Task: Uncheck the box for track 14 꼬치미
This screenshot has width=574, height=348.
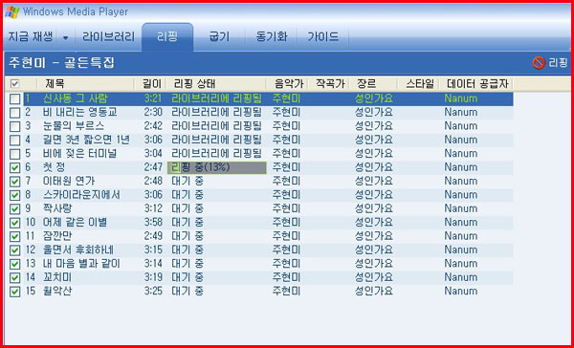Action: point(14,278)
